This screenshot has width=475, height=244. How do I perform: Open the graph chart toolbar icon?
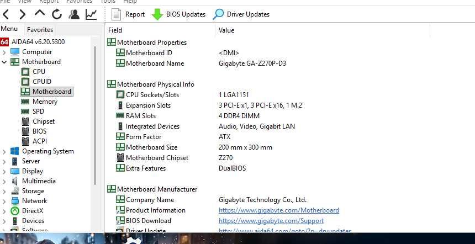coord(91,14)
